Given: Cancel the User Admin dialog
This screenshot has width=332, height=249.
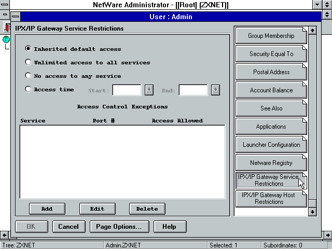Looking at the screenshot, I should click(x=69, y=227).
